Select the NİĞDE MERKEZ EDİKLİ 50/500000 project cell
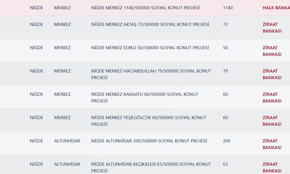 click(150, 48)
